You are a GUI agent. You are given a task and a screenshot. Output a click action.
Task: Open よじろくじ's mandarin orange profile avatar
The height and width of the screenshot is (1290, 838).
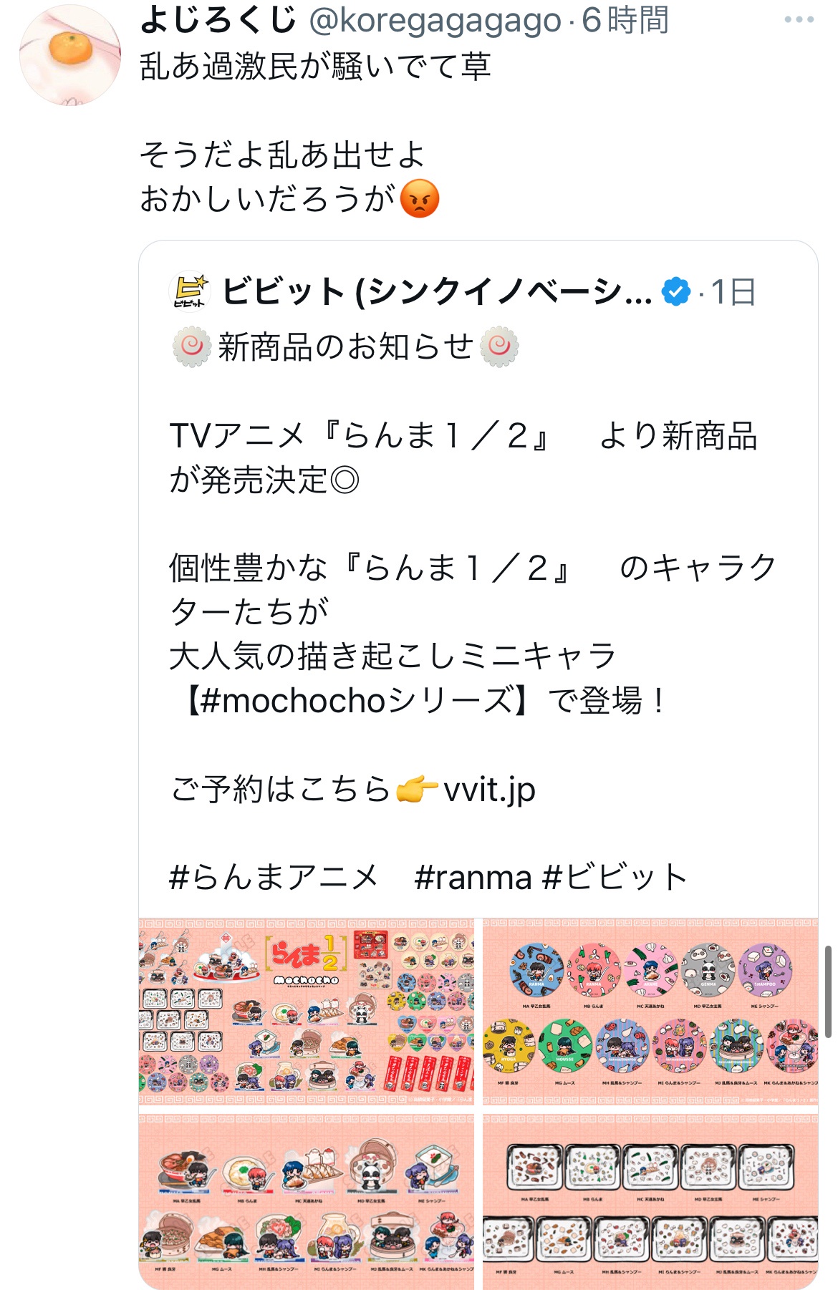70,54
